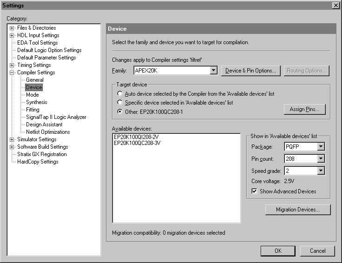
Task: Collapse the Compiler Settings tree node
Action: [12, 72]
